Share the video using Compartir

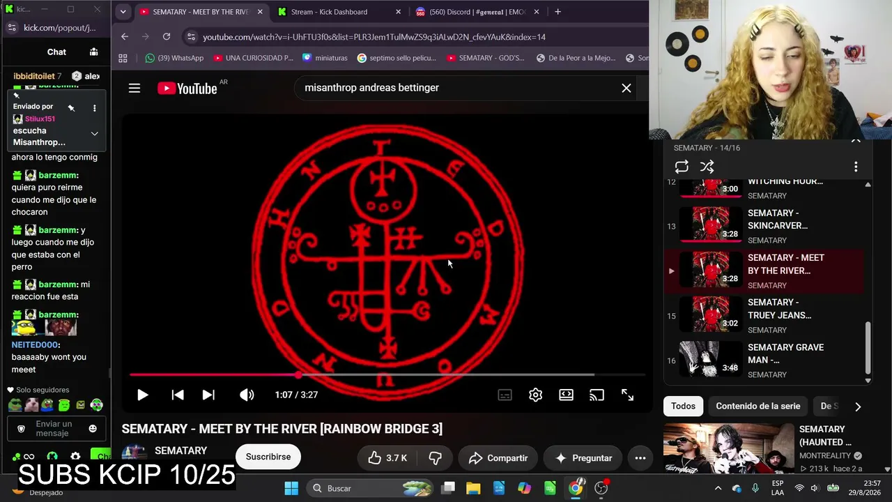tap(498, 458)
